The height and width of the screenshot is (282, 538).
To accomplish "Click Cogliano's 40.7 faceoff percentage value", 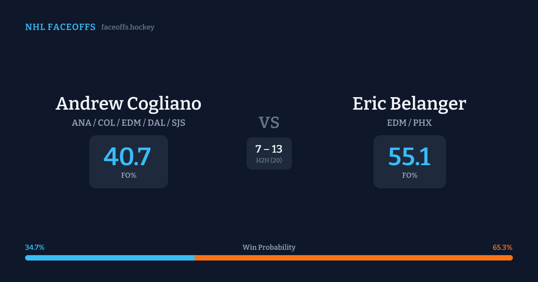I will (x=127, y=157).
